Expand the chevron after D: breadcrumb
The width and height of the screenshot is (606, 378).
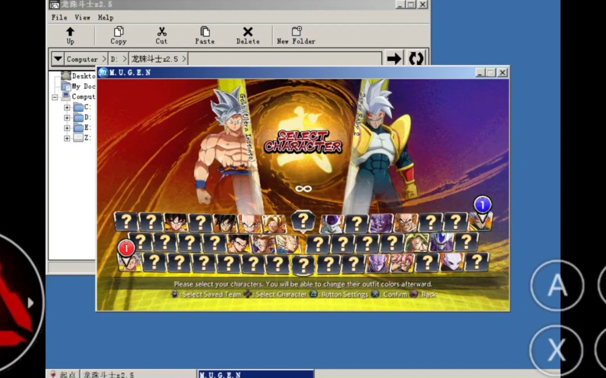[124, 59]
